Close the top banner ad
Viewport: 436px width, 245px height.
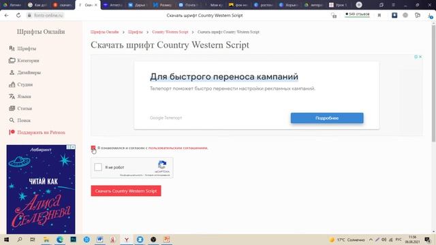tap(420, 56)
